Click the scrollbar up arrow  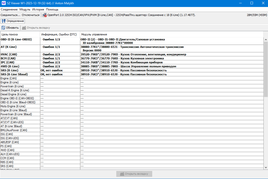click(266, 40)
